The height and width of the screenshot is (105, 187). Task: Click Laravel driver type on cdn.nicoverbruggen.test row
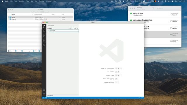point(174,22)
